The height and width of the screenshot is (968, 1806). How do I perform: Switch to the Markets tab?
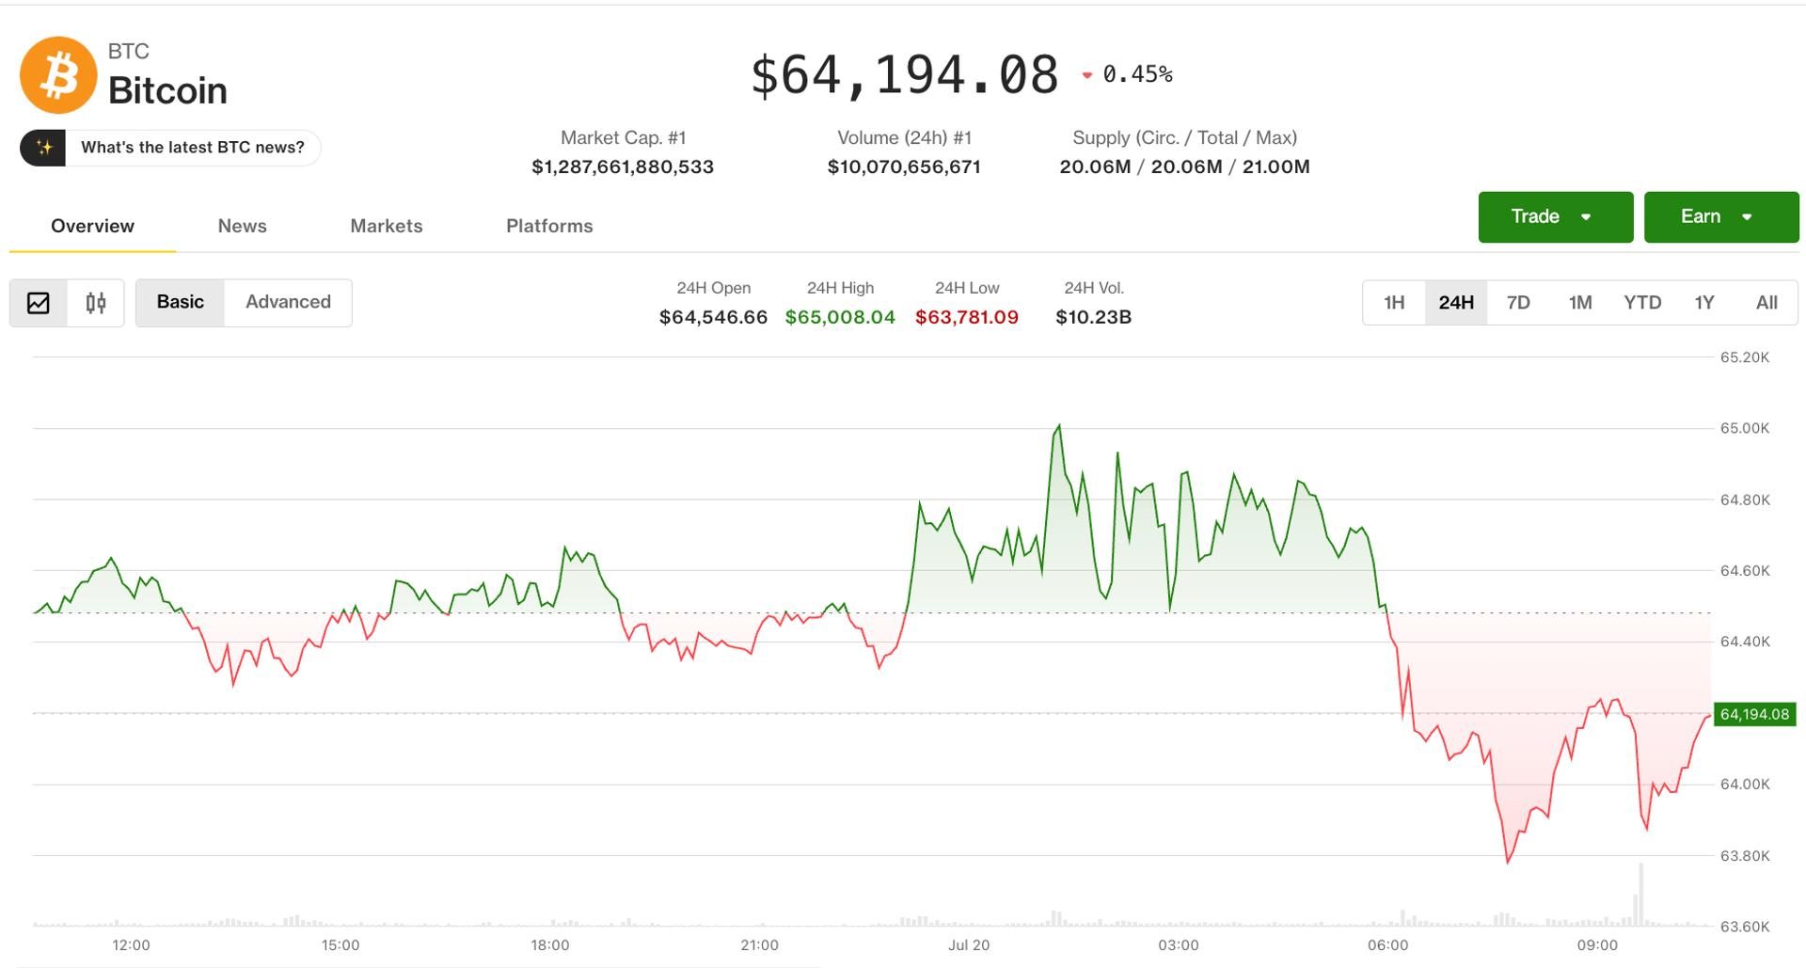click(x=387, y=226)
